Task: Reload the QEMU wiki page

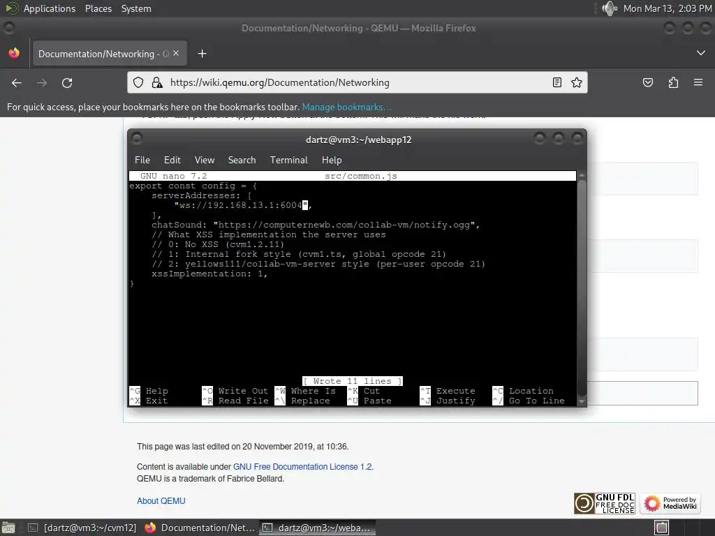Action: (67, 83)
